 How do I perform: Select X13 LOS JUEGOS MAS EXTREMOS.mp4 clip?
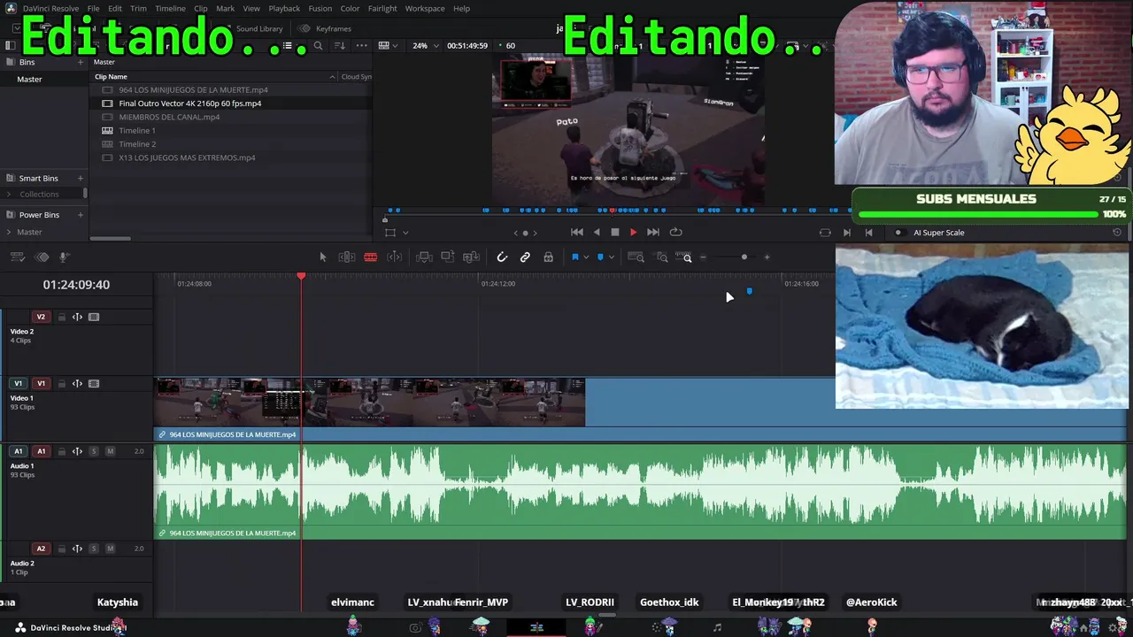[187, 157]
